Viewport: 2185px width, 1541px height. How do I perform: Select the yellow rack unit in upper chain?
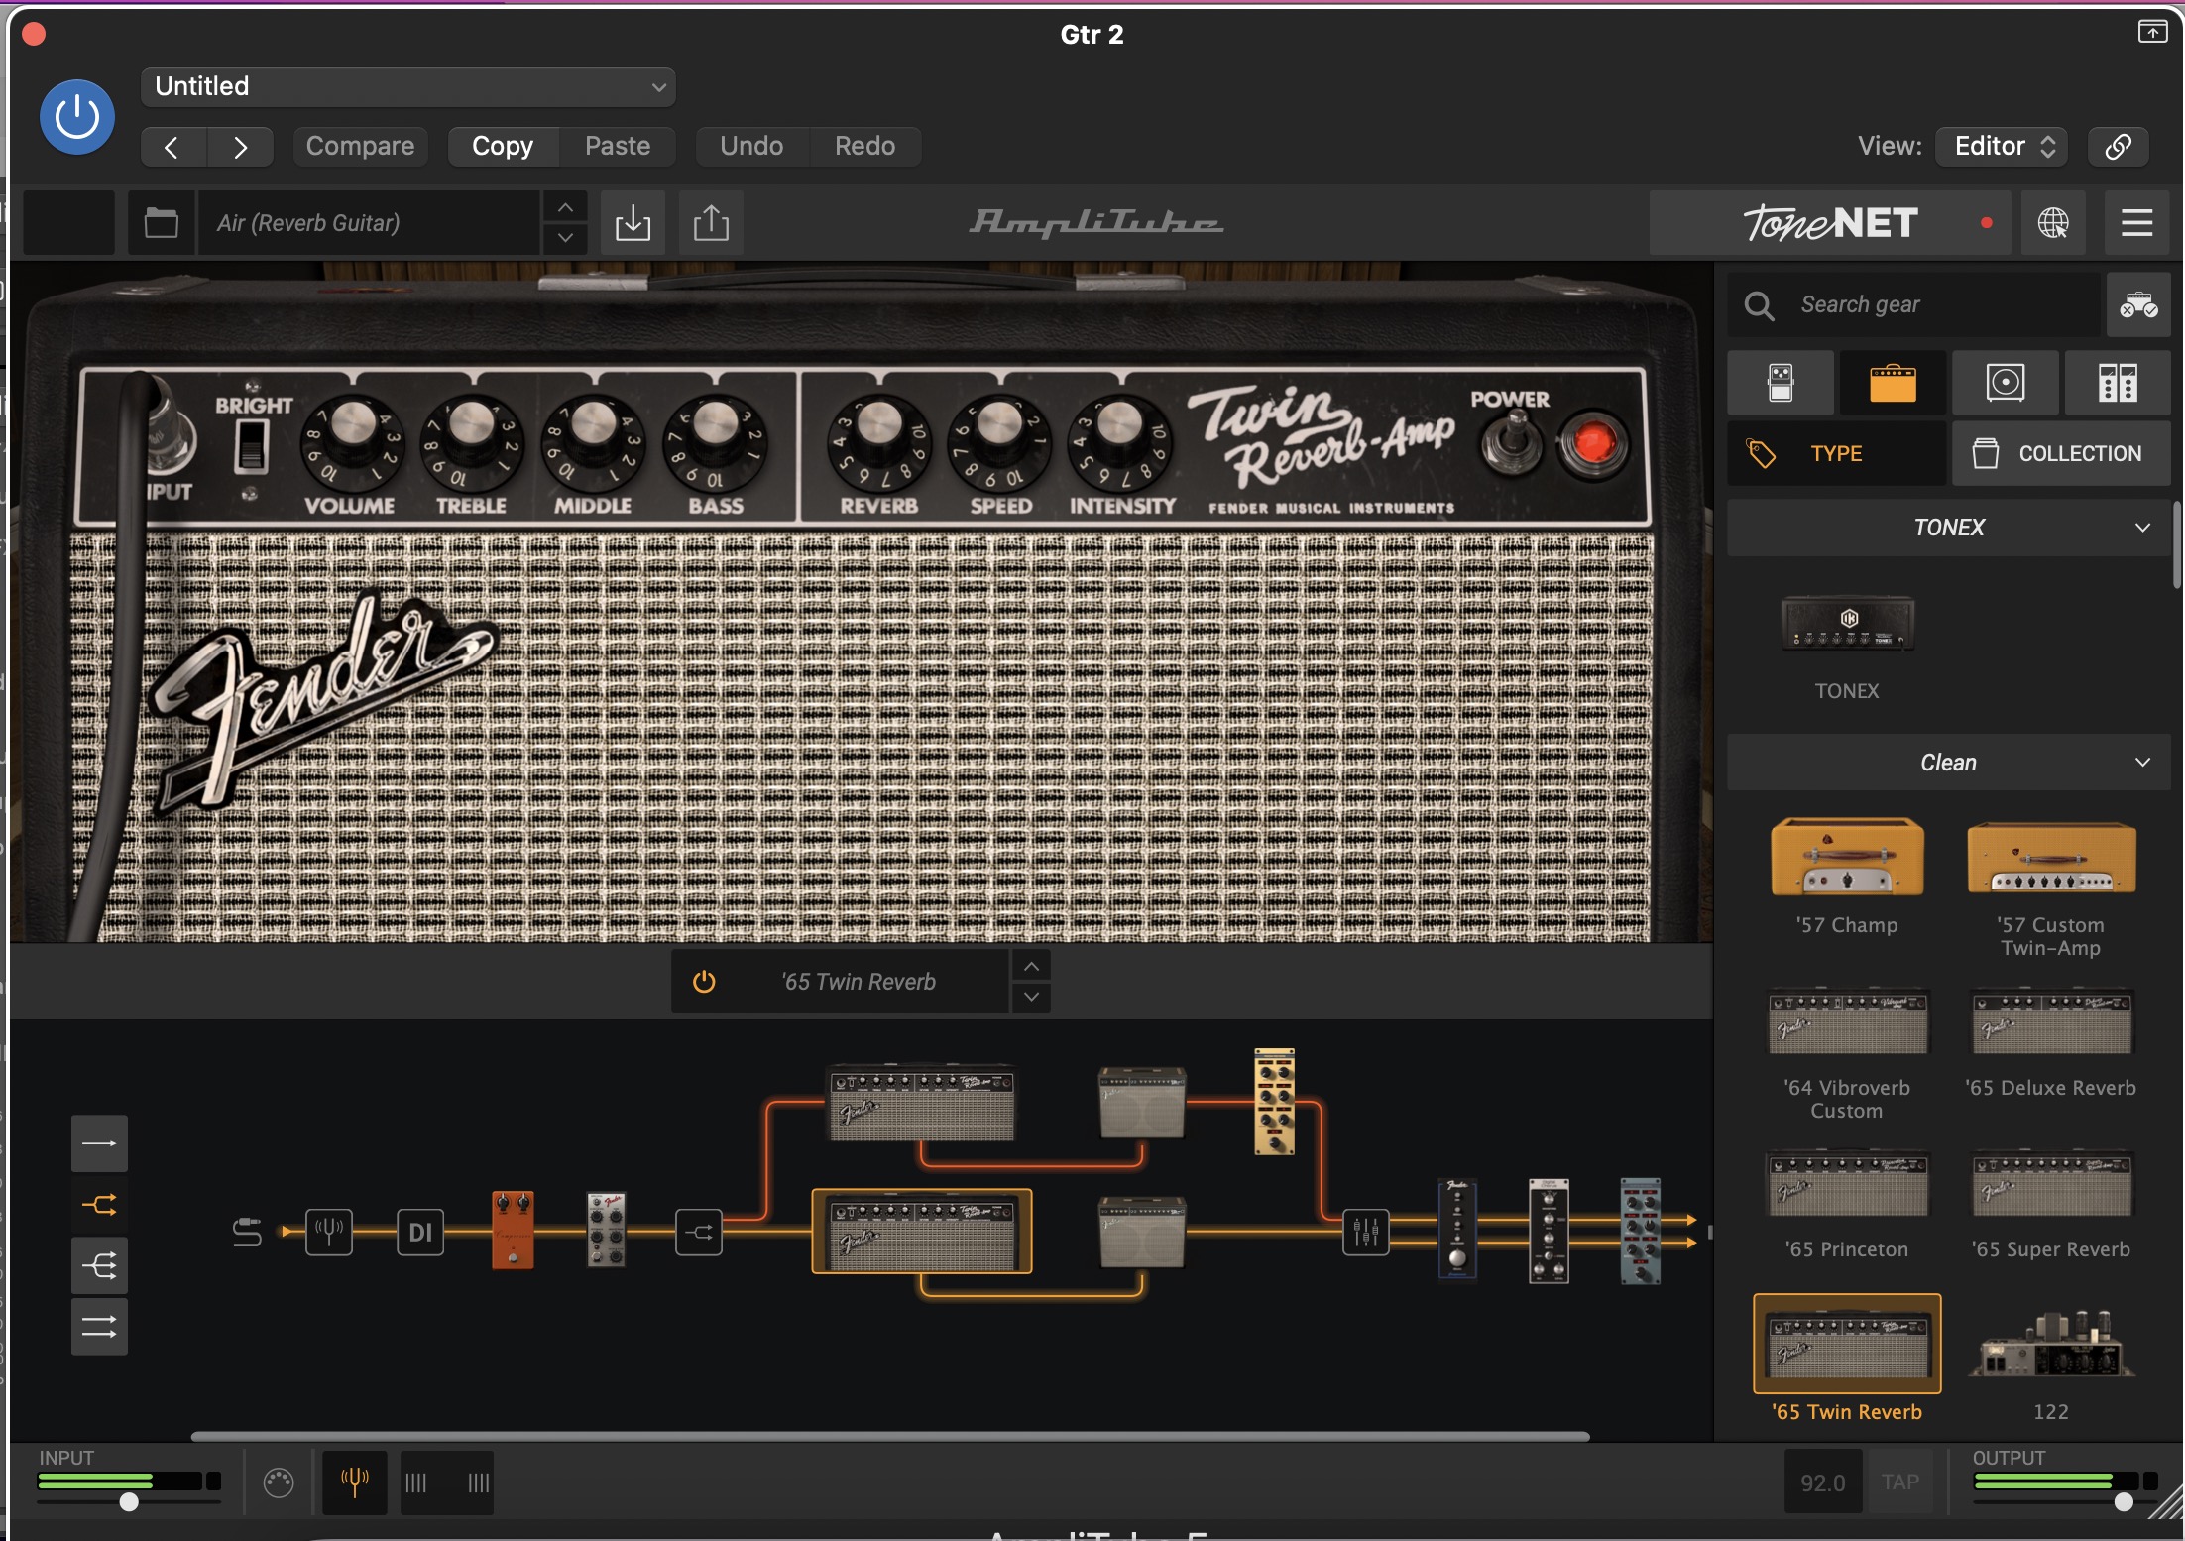click(1274, 1102)
